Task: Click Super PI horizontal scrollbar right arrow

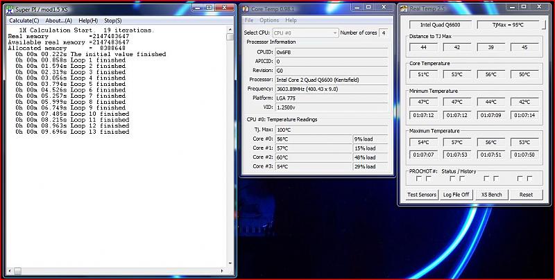Action: [x=222, y=271]
